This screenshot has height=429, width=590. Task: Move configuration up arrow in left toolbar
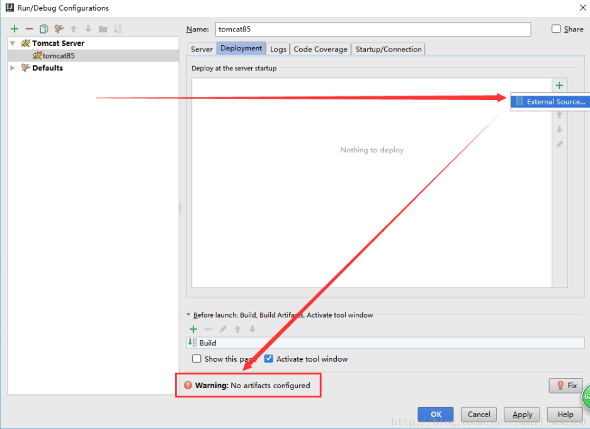(x=74, y=29)
